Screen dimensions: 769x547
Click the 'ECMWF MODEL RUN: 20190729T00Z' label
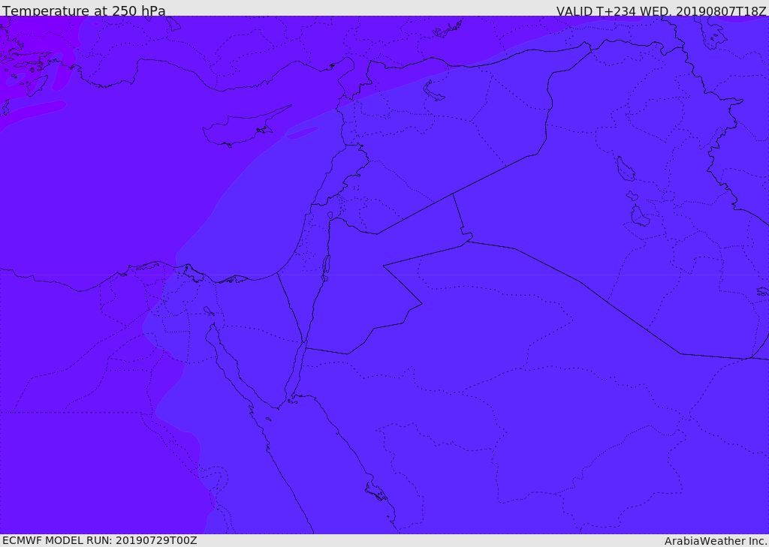pyautogui.click(x=100, y=540)
